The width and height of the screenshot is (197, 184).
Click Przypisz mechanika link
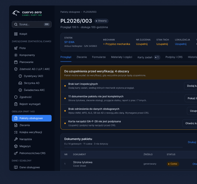click(117, 44)
